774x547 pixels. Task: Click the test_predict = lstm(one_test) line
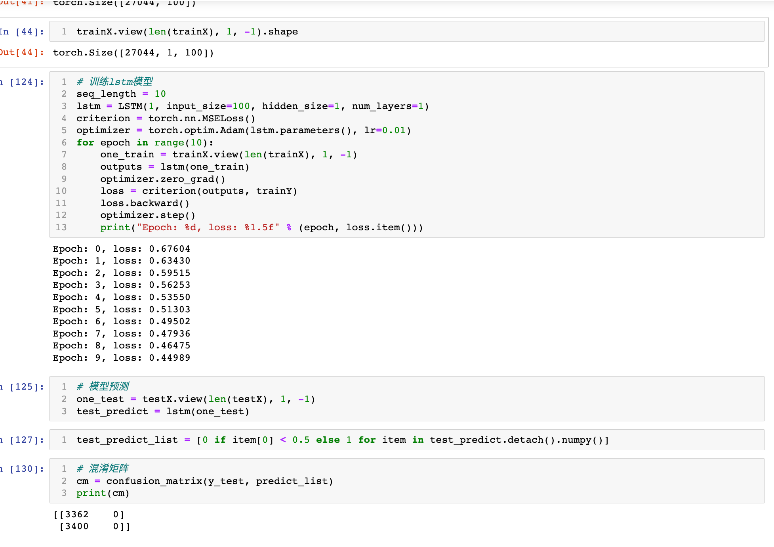pos(162,411)
